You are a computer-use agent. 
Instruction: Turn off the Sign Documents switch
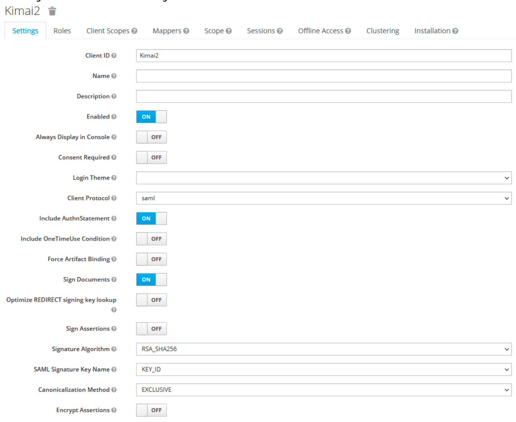click(151, 280)
